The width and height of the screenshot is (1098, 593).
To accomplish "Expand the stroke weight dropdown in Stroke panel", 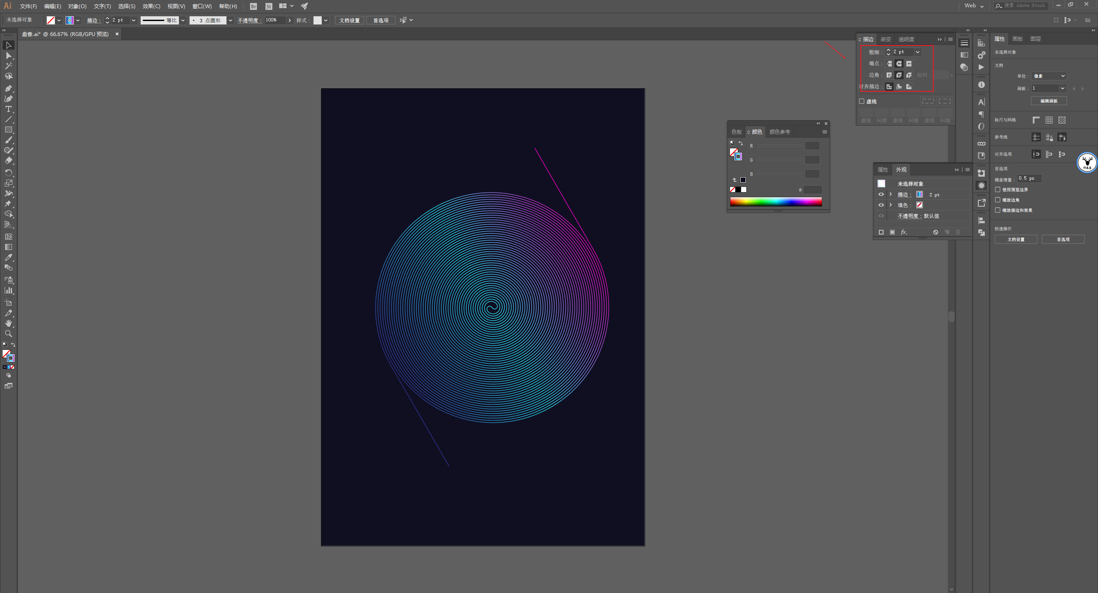I will pos(917,52).
